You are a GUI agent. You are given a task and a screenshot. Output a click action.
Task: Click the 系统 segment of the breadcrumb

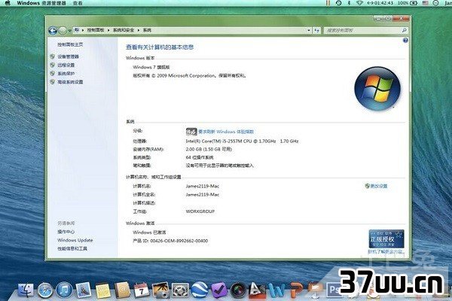coord(147,30)
